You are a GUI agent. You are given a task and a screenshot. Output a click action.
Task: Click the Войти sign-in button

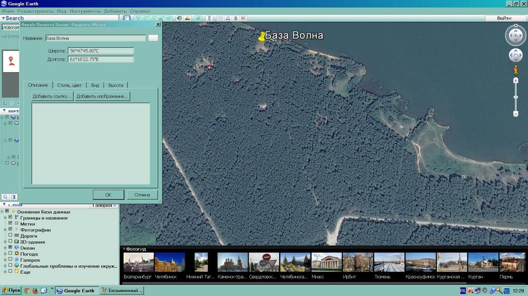[504, 18]
